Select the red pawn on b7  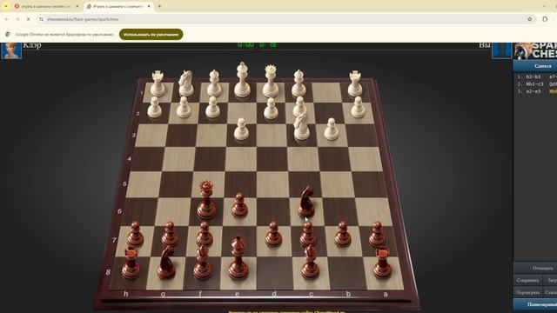coord(342,234)
